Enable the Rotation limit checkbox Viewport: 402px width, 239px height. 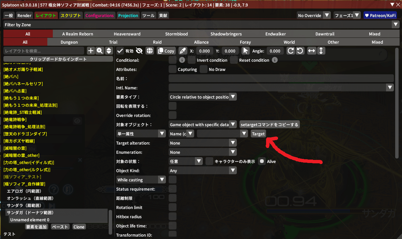tap(172, 207)
